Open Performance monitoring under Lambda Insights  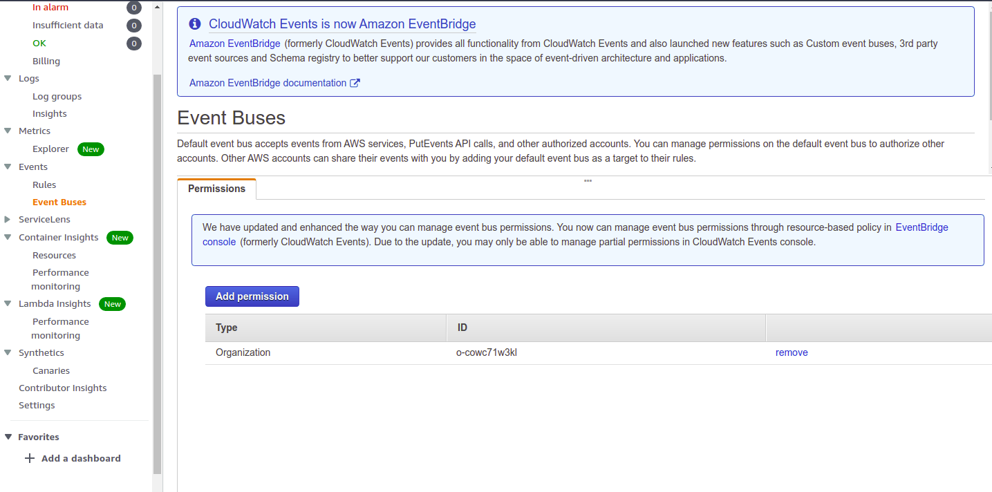[x=59, y=329]
